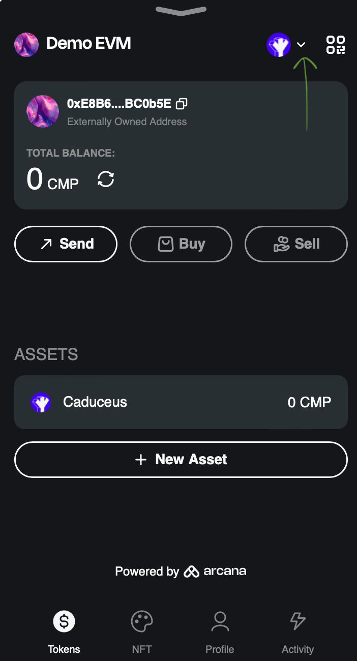Click the Caduceus network logo in header

click(278, 45)
